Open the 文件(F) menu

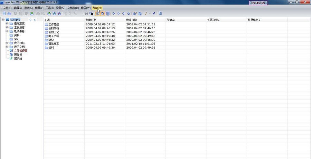pos(7,8)
